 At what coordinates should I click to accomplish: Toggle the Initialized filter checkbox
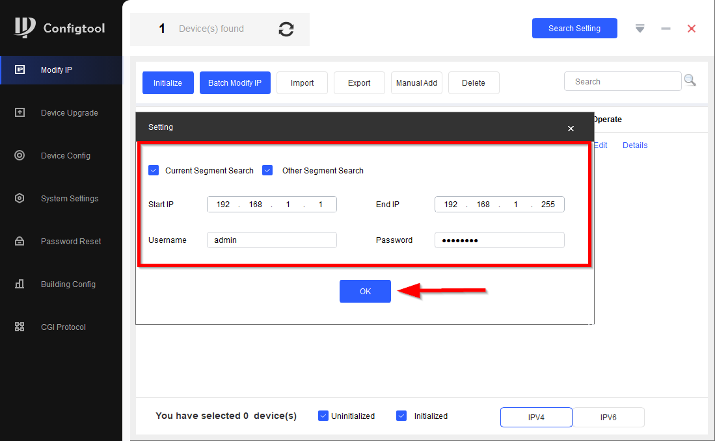pos(401,416)
